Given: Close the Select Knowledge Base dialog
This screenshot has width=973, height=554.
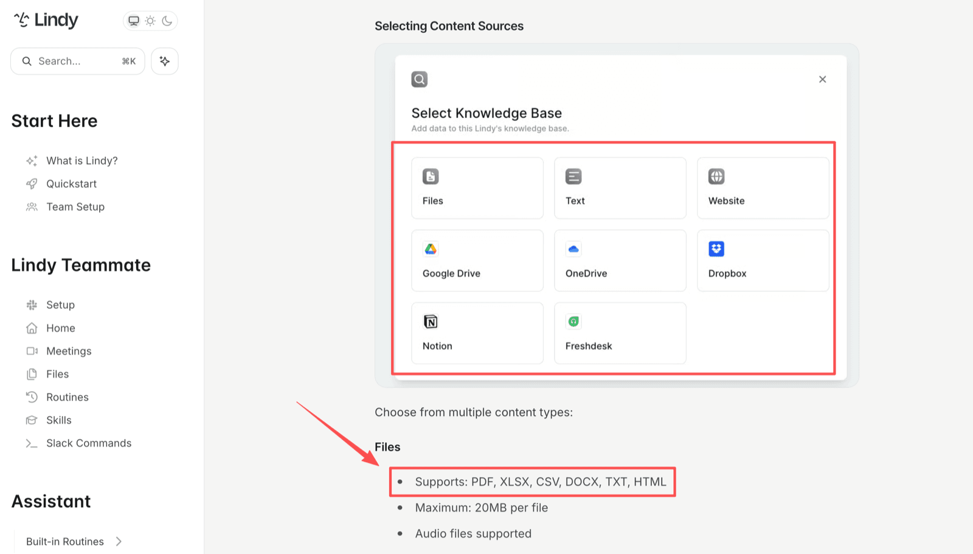Looking at the screenshot, I should pos(822,79).
